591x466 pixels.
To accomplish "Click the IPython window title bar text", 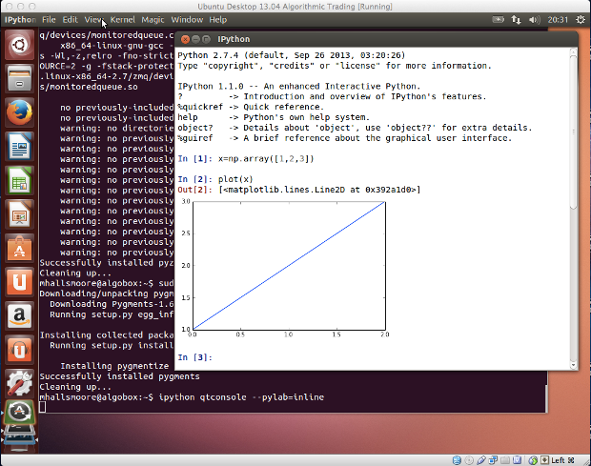I will (x=234, y=39).
